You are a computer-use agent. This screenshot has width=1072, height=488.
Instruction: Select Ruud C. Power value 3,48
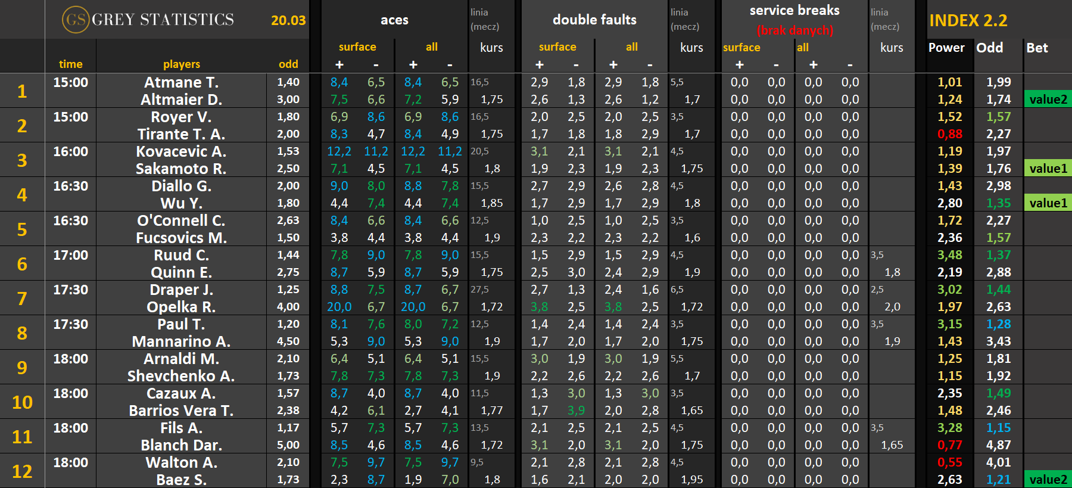pos(949,255)
